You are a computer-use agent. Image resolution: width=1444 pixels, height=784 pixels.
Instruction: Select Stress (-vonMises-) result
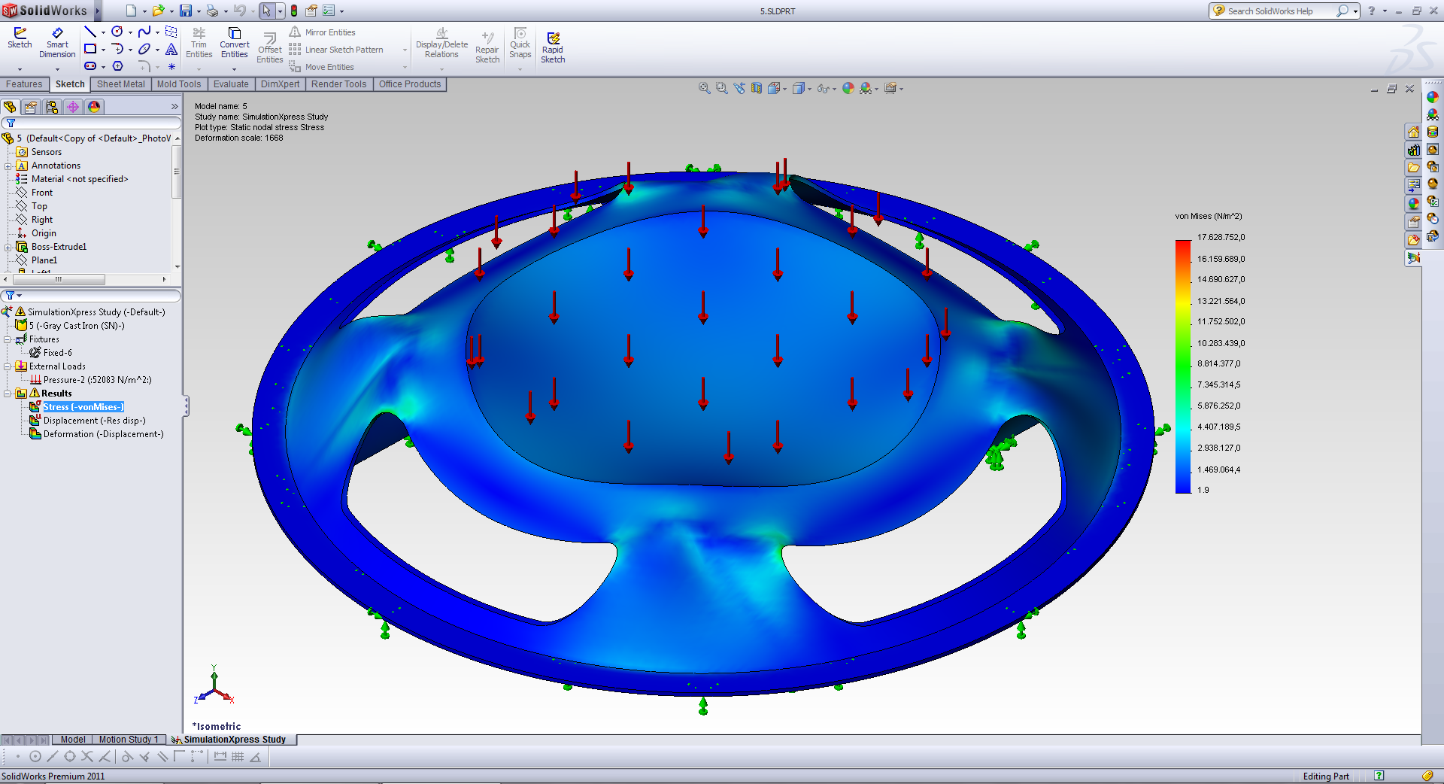[x=83, y=407]
